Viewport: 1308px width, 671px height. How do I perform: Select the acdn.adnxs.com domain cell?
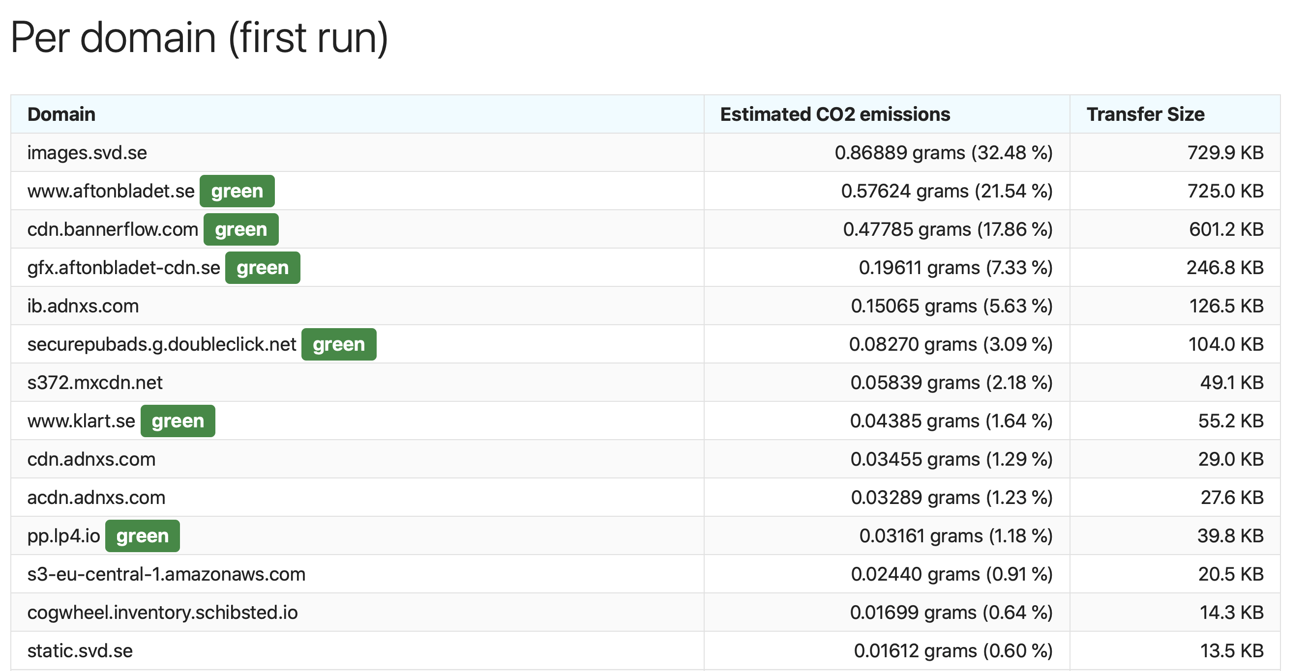357,498
